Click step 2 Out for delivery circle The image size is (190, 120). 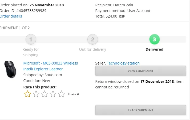click(x=92, y=40)
